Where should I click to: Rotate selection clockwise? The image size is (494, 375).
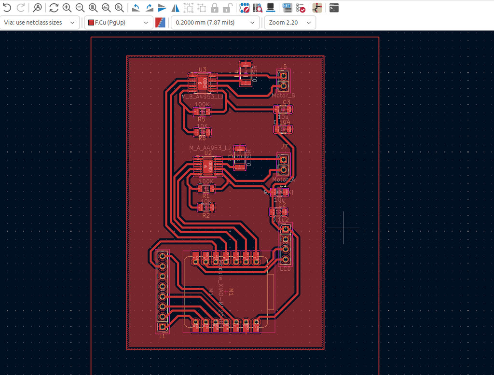[150, 8]
